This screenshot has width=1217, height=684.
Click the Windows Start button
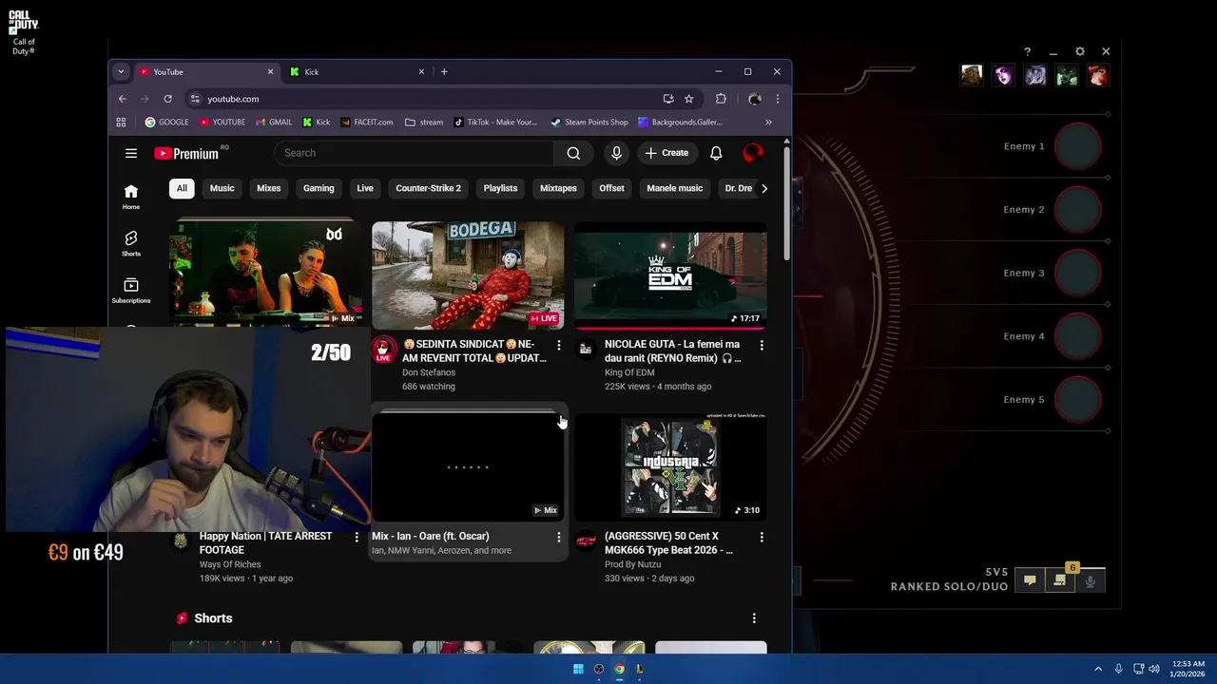[578, 669]
